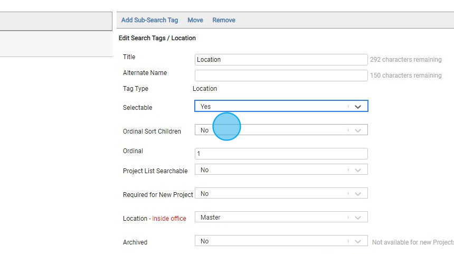Click into the Alternate Name field
Viewport: 454px width, 254px height.
pyautogui.click(x=281, y=76)
